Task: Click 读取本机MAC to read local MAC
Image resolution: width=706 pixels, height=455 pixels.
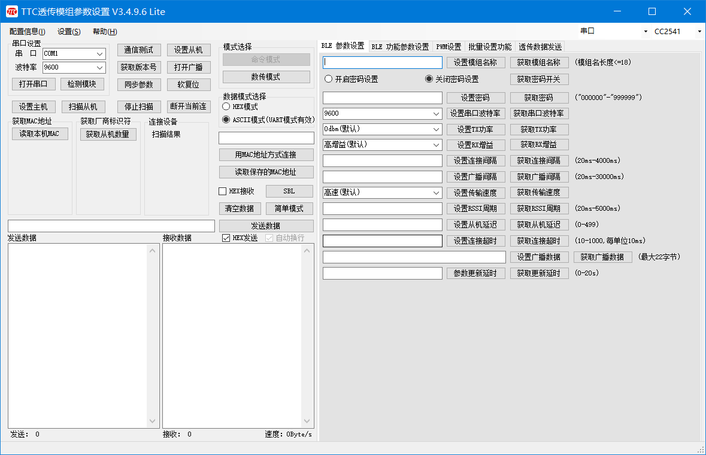Action: coord(40,133)
